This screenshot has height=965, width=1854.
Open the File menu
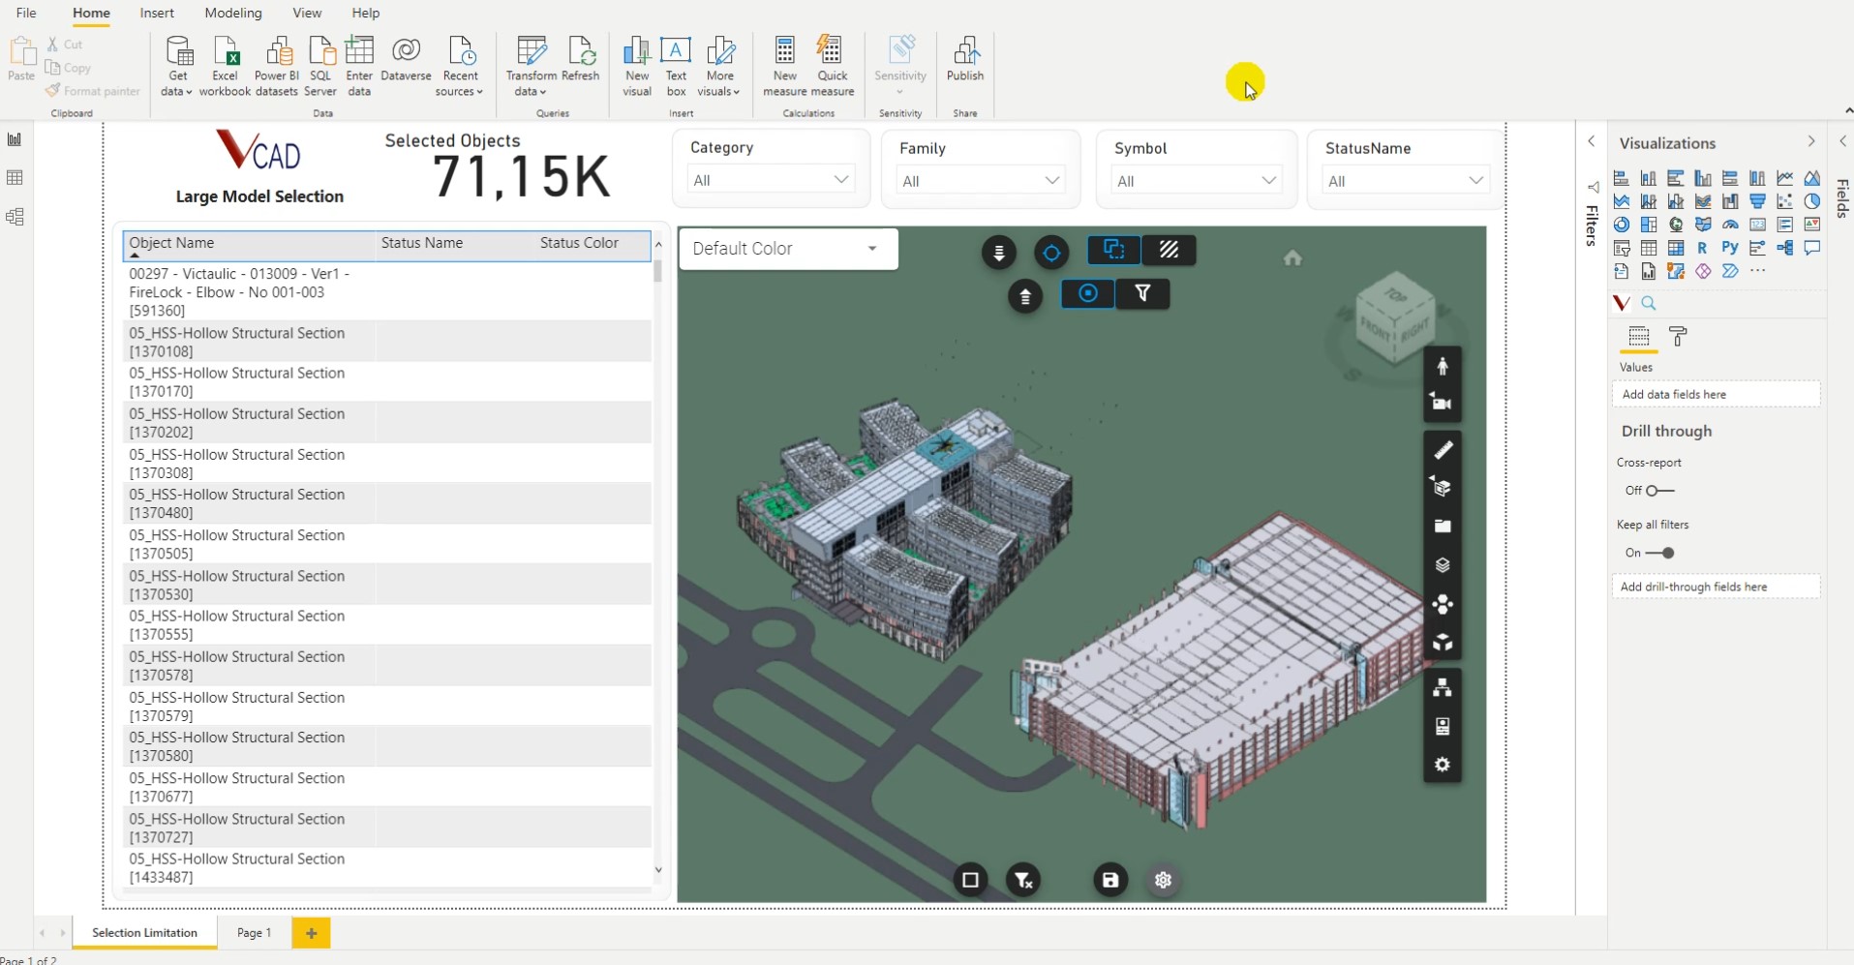coord(26,13)
